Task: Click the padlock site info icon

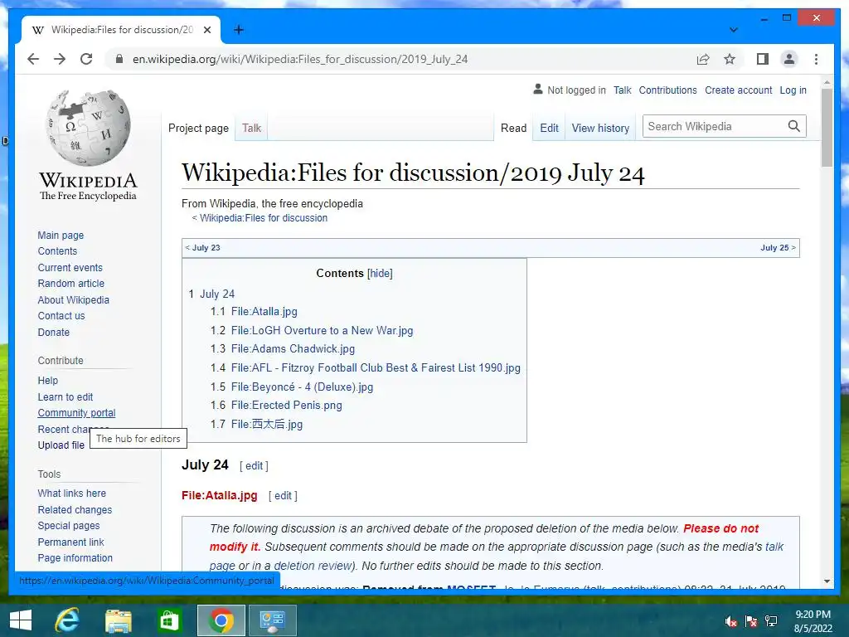Action: tap(119, 59)
